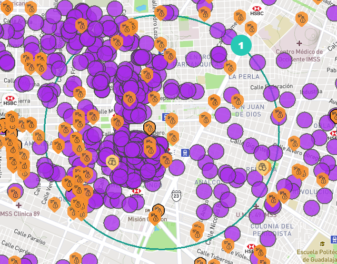Click cross icon above MSS Clinica 89

coord(18,205)
